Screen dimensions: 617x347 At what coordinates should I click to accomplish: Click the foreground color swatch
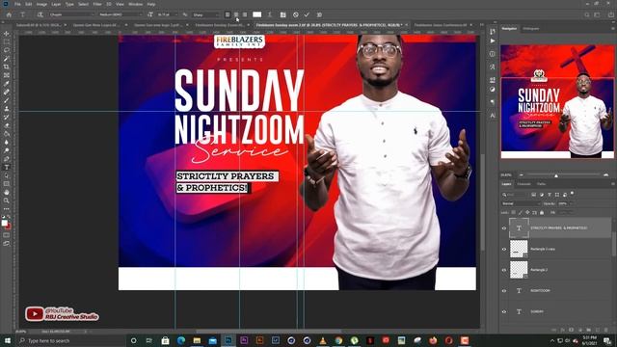click(4, 223)
